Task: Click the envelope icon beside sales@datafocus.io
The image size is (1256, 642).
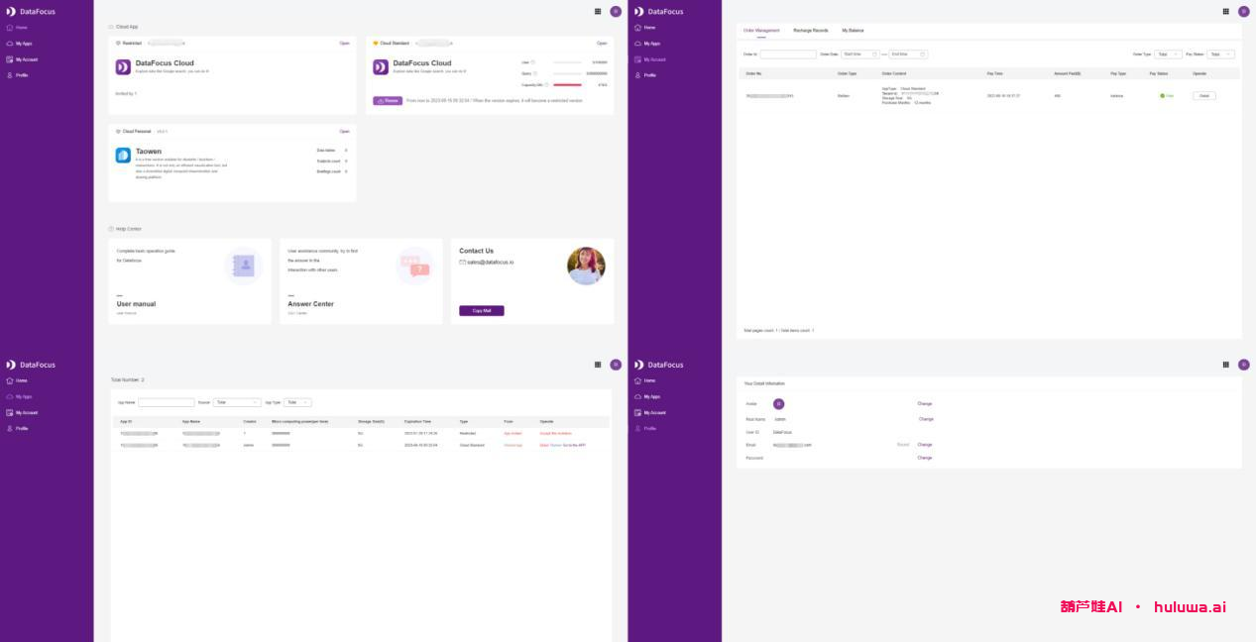Action: (462, 263)
